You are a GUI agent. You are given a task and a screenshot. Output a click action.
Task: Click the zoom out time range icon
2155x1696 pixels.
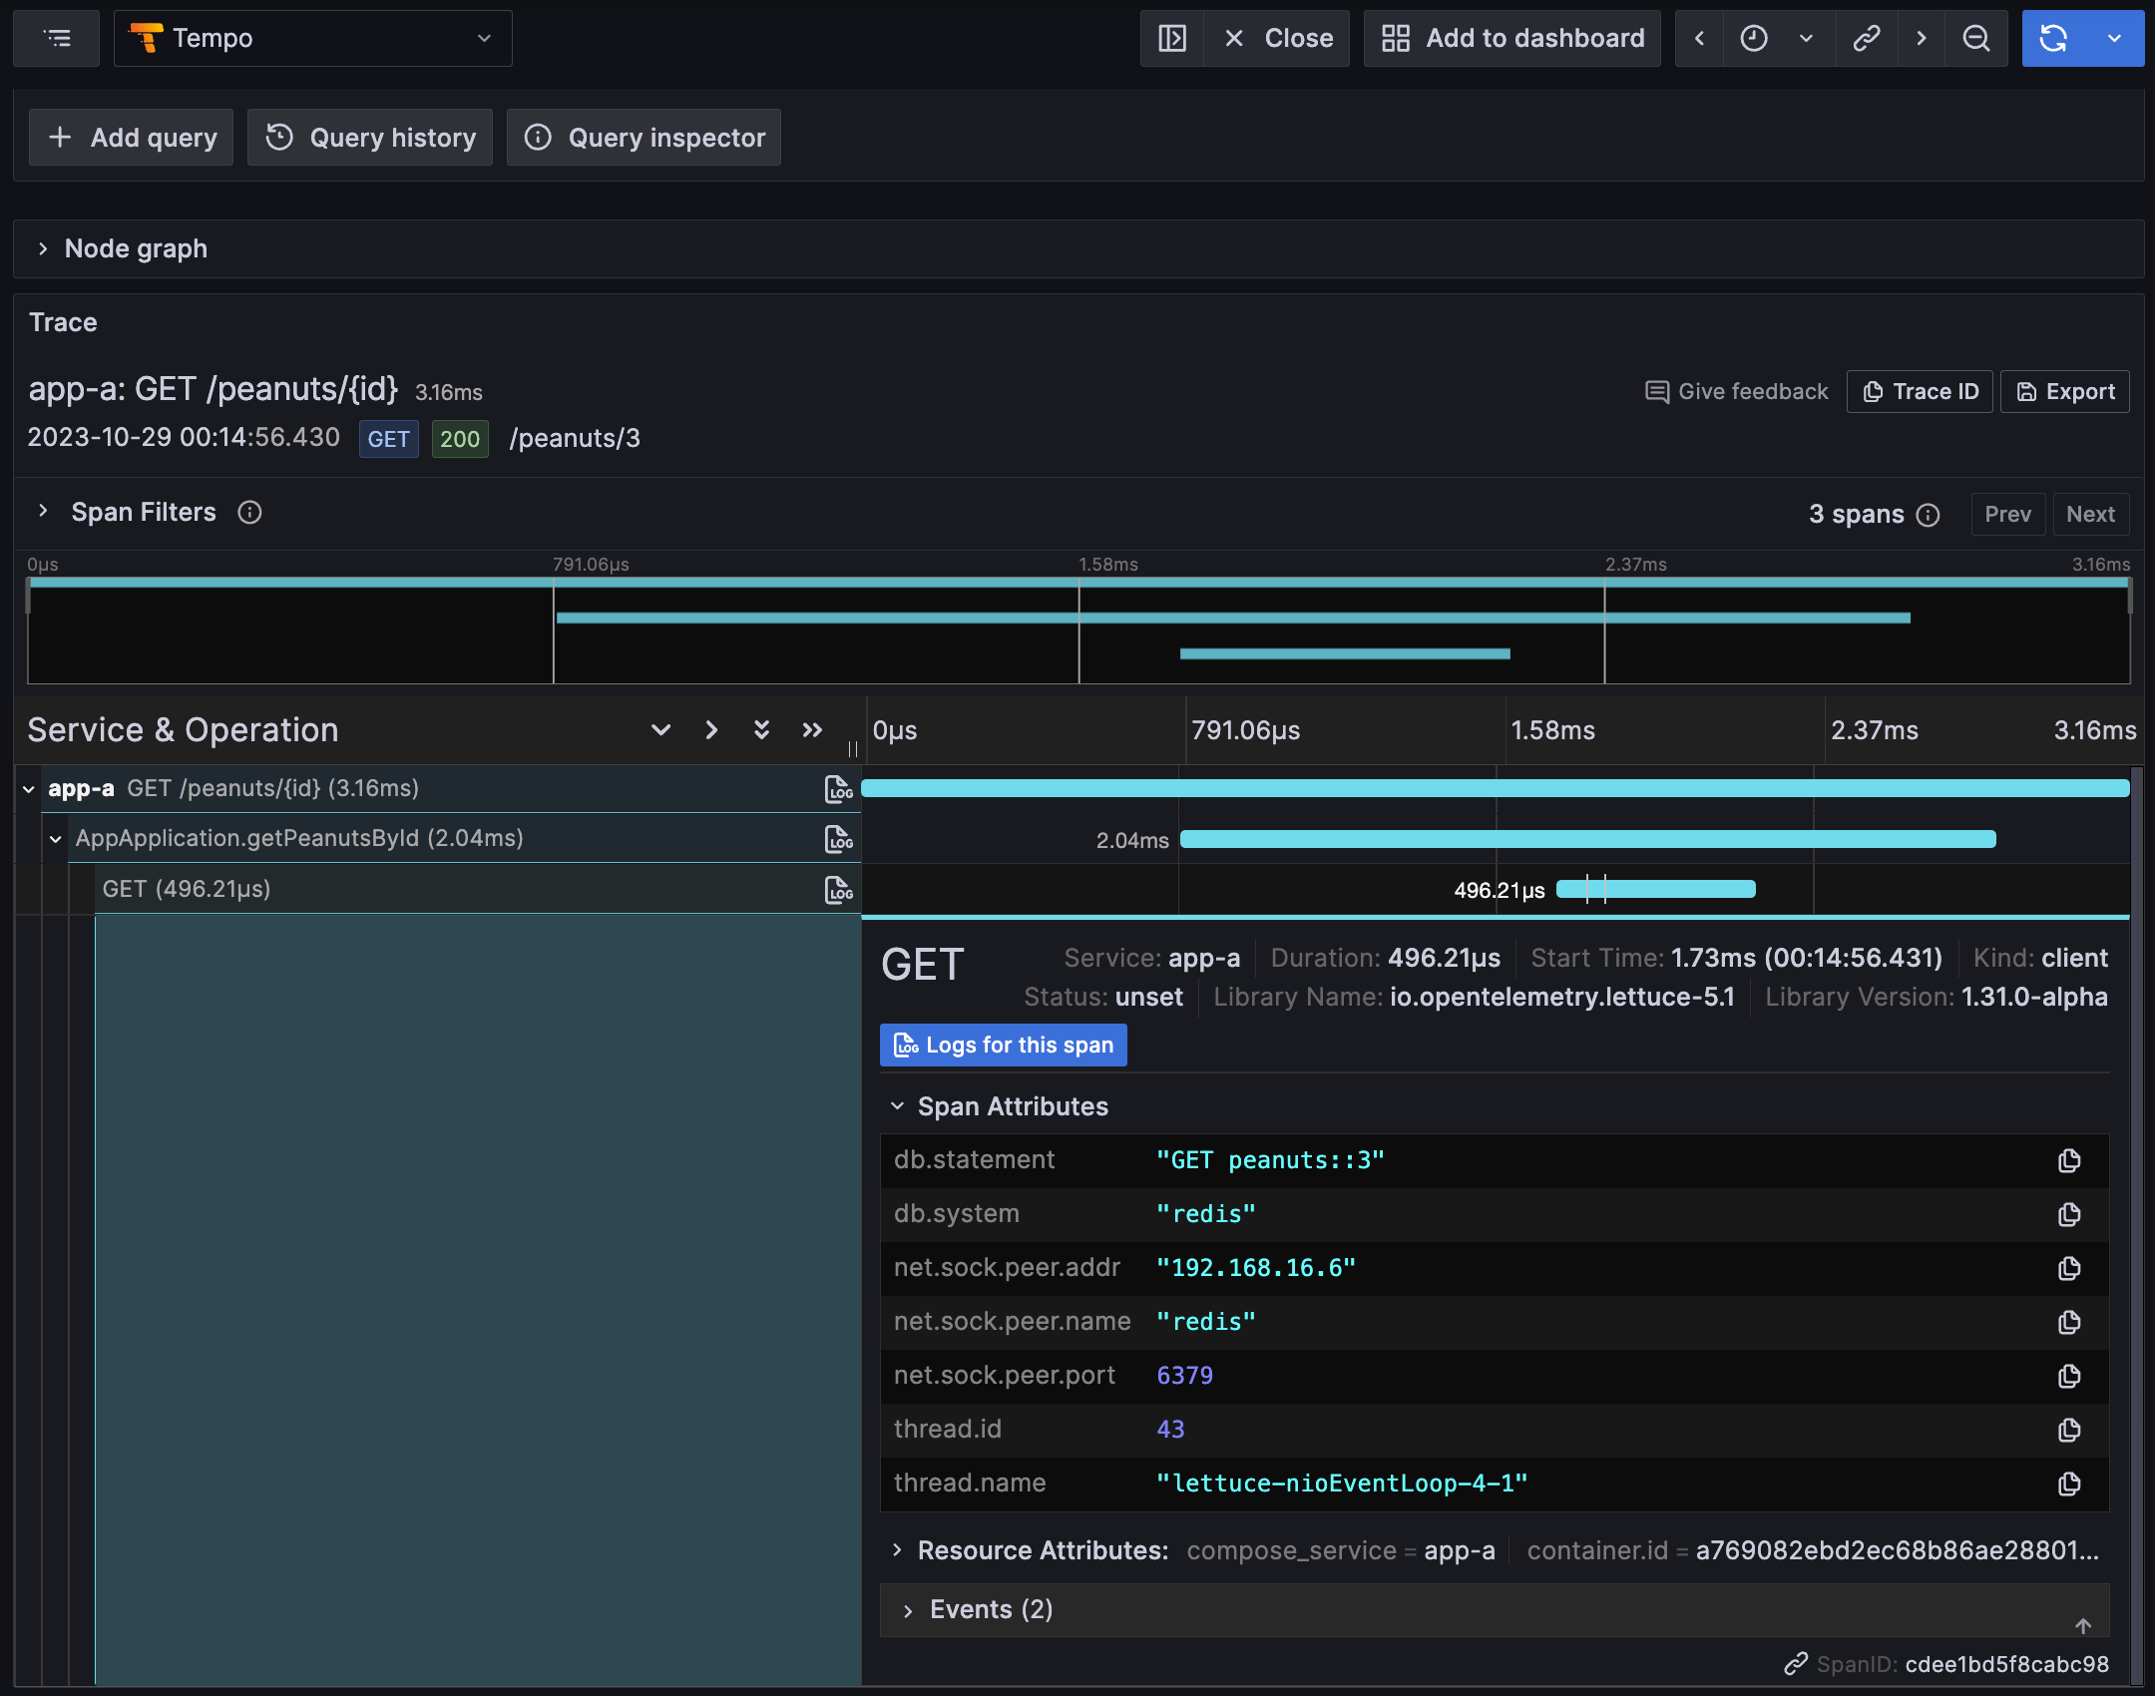click(x=1975, y=38)
